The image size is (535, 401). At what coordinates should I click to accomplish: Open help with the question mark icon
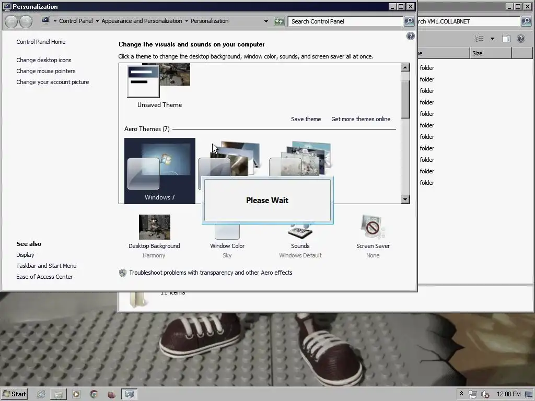pyautogui.click(x=411, y=36)
